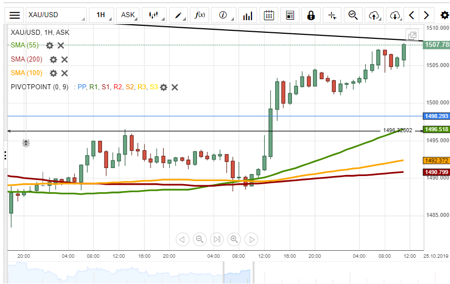Image resolution: width=450 pixels, height=284 pixels.
Task: Click the chart zoom magnifier tool
Action: (x=353, y=15)
